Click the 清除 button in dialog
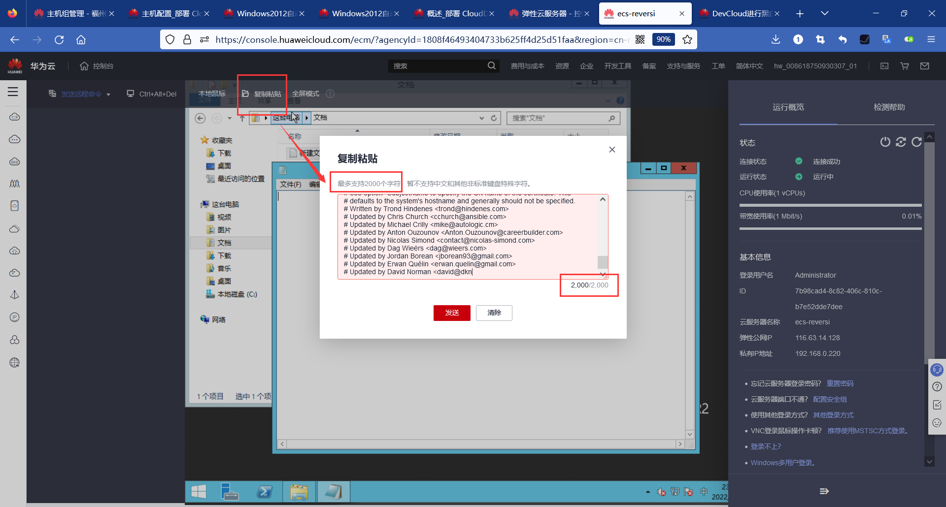Viewport: 946px width, 507px height. pyautogui.click(x=494, y=313)
